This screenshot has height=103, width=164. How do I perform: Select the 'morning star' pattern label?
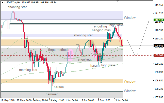point(28,70)
